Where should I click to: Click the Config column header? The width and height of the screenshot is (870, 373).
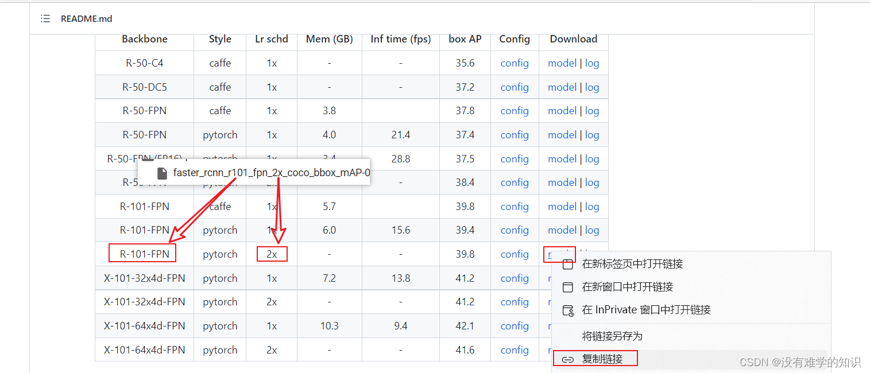[515, 39]
